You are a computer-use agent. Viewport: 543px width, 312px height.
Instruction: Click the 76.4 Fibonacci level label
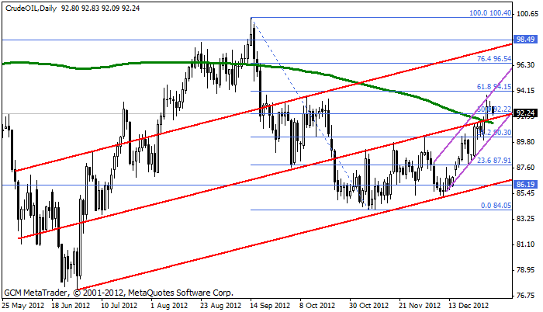[493, 58]
